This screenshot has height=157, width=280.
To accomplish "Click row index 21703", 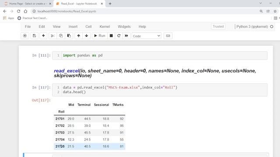I will point(60,133).
